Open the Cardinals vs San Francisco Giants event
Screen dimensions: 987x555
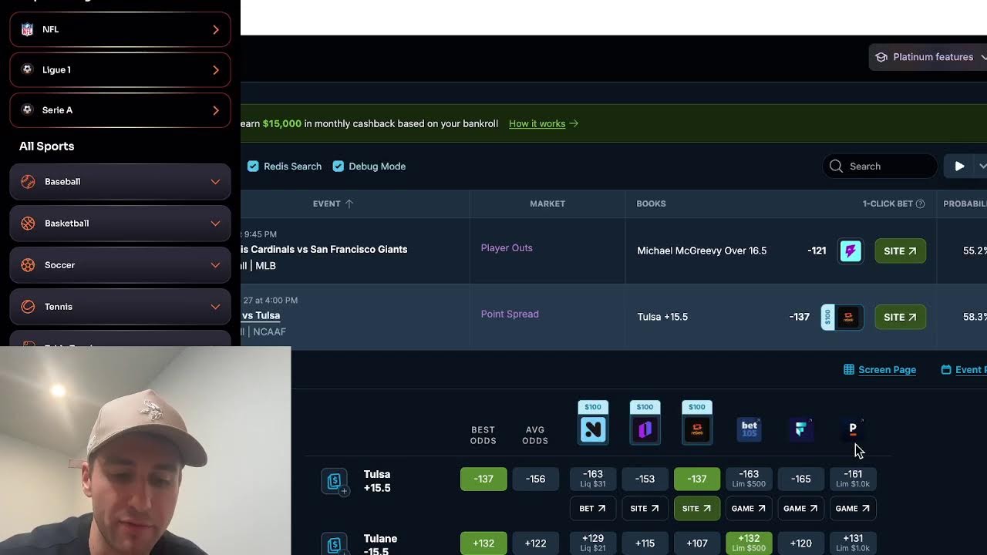pyautogui.click(x=324, y=249)
